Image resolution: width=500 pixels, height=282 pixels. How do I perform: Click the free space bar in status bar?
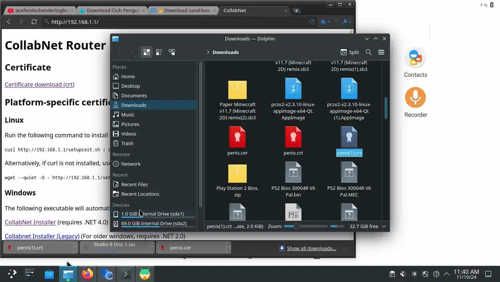[x=337, y=226]
